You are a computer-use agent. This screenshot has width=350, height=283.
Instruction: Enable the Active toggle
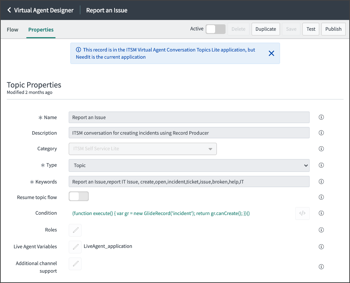216,29
